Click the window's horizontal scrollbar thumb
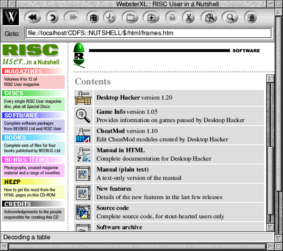Image resolution: width=283 pixels, height=251 pixels. click(137, 247)
